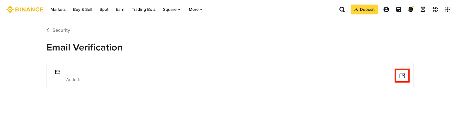Screen dimensions: 456x136
Task: Open the Spot menu item
Action: click(104, 9)
